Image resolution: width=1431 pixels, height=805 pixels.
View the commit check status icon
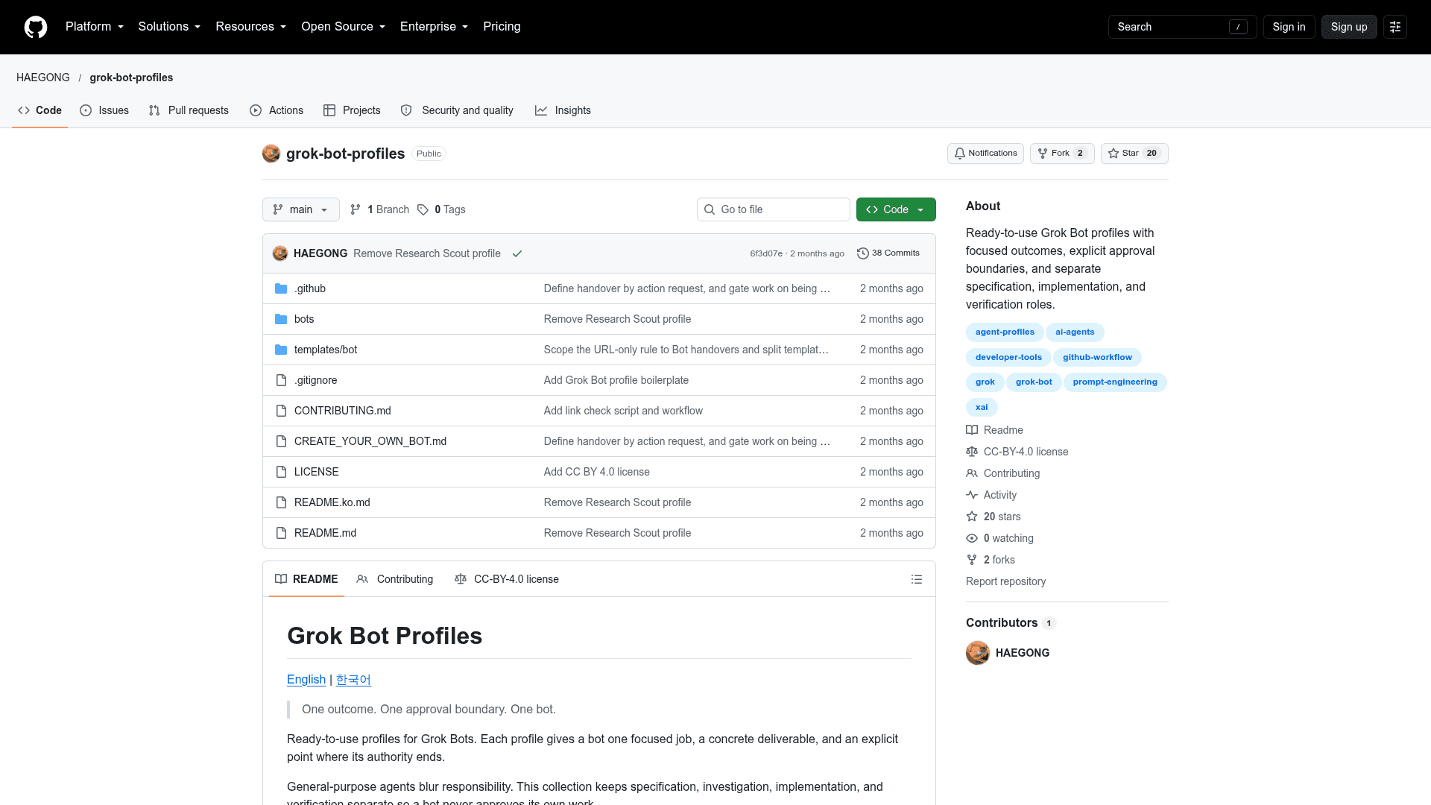click(517, 253)
